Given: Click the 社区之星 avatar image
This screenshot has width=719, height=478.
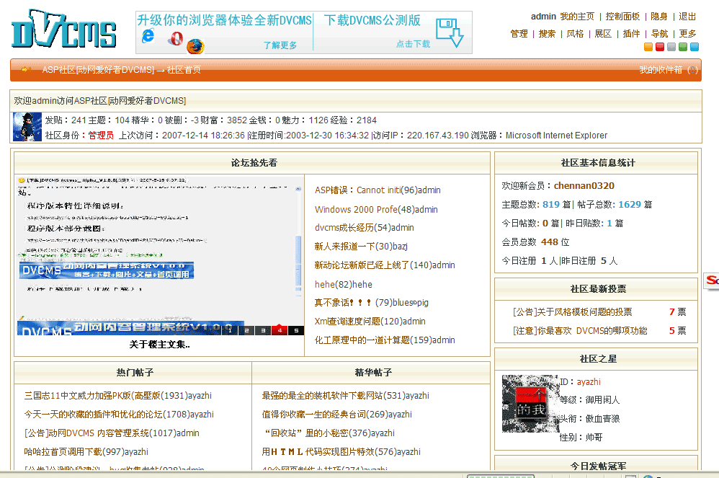Looking at the screenshot, I should pos(530,404).
